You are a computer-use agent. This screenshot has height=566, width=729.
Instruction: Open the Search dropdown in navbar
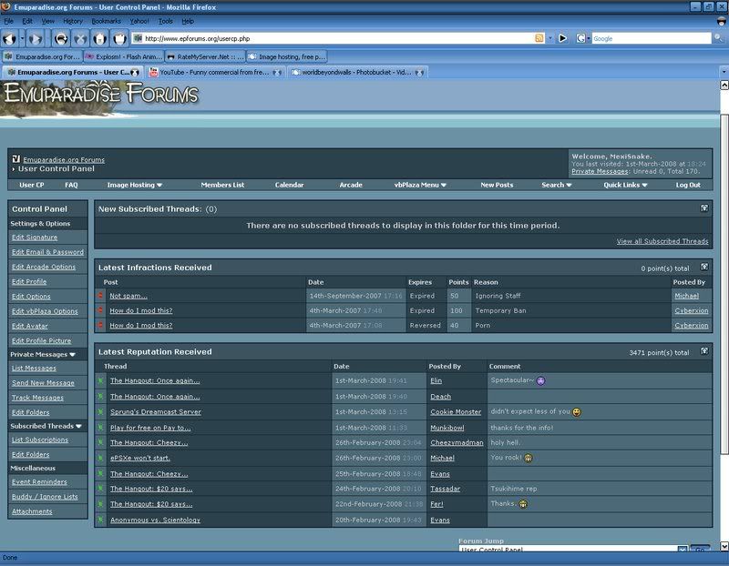569,185
